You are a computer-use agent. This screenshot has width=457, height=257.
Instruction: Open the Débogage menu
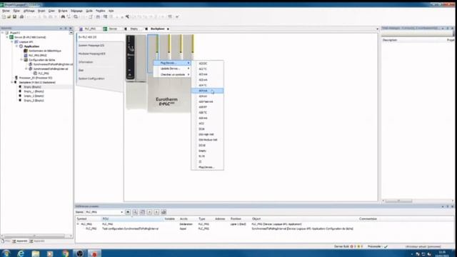click(x=76, y=11)
